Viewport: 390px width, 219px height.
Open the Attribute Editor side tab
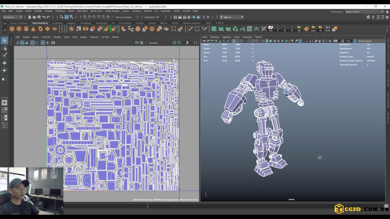click(x=388, y=99)
